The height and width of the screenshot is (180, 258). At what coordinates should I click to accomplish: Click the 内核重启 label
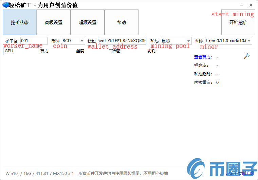tap(203, 83)
